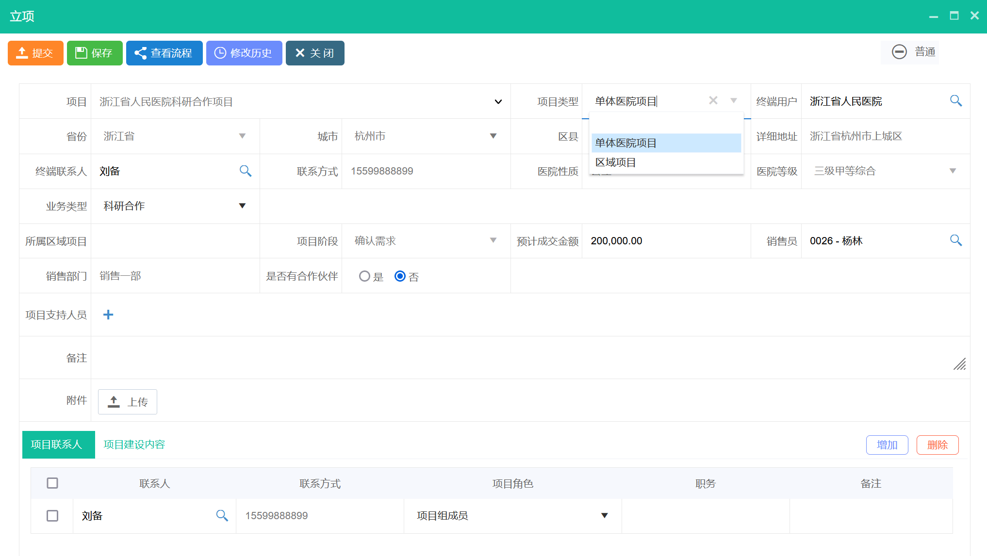Switch to 项目联系人 tab

pyautogui.click(x=59, y=445)
